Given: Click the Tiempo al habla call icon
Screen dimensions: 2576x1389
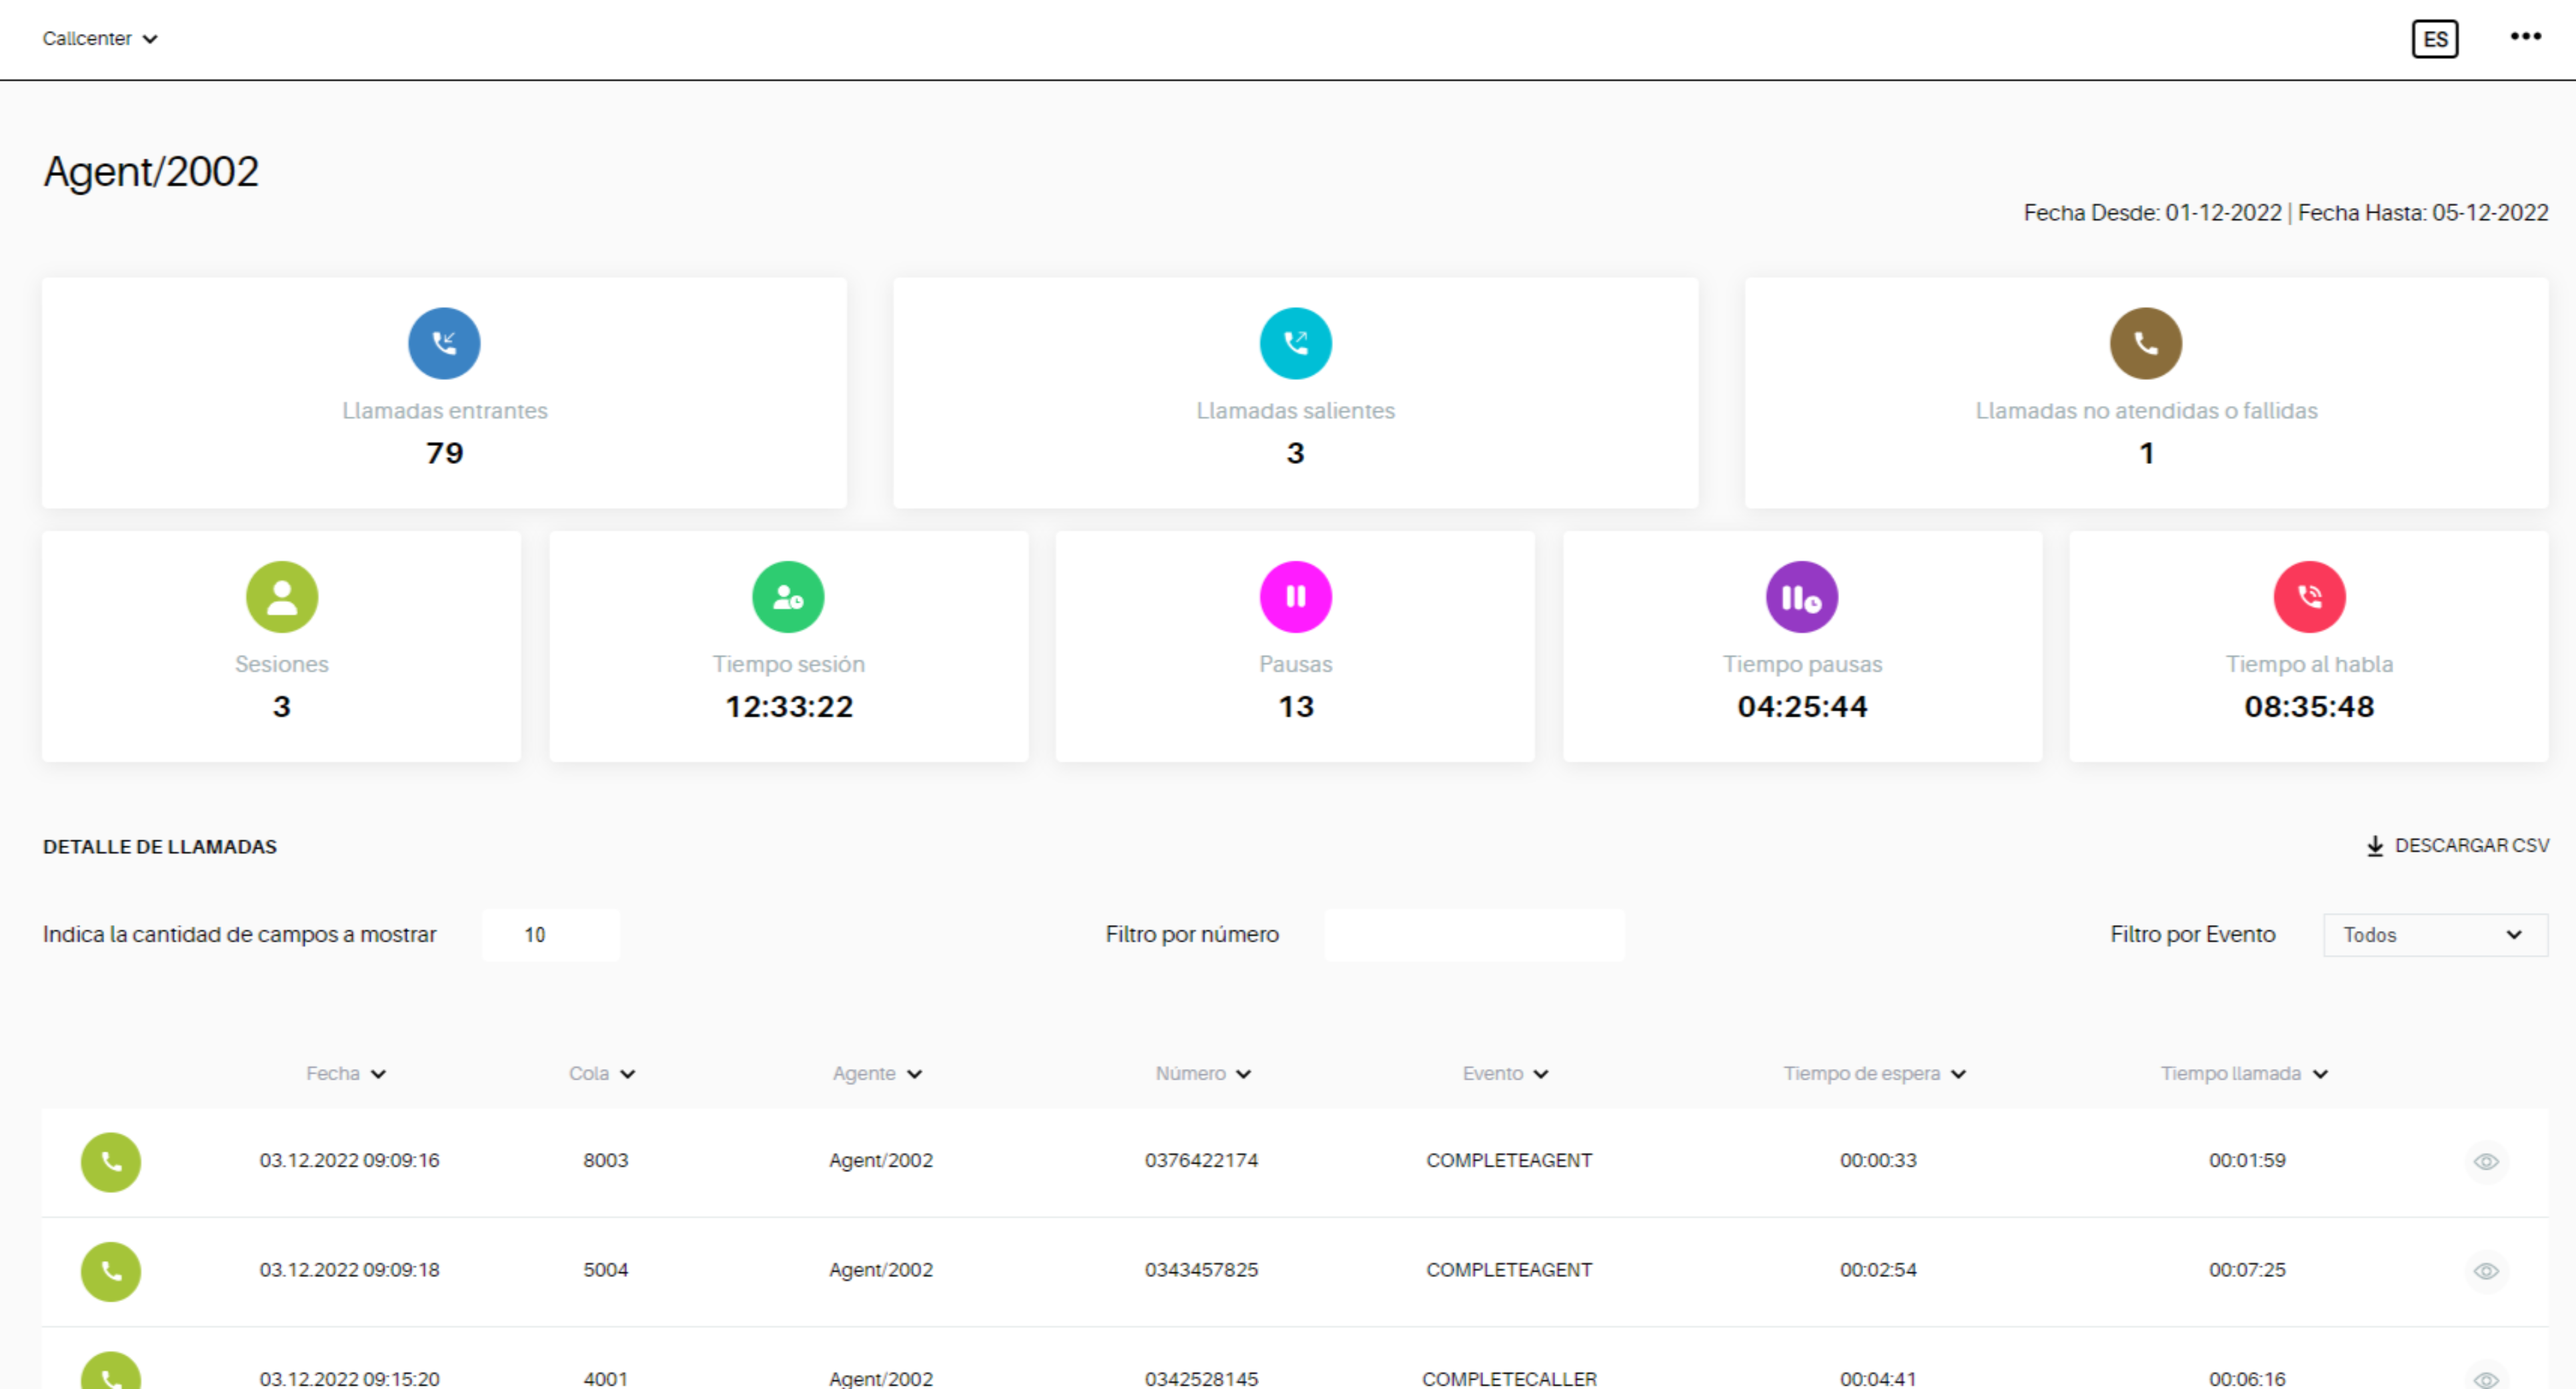Looking at the screenshot, I should 2308,597.
